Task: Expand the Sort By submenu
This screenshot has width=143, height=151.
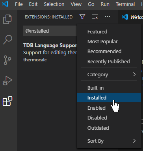Action: pyautogui.click(x=109, y=141)
